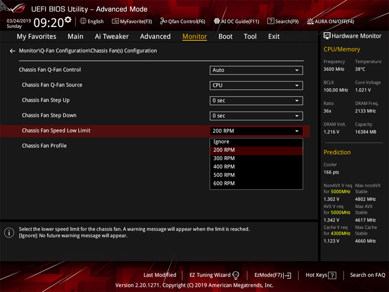The image size is (389, 292).
Task: Click the EZ Tuning Wizard bulb icon
Action: (236, 275)
